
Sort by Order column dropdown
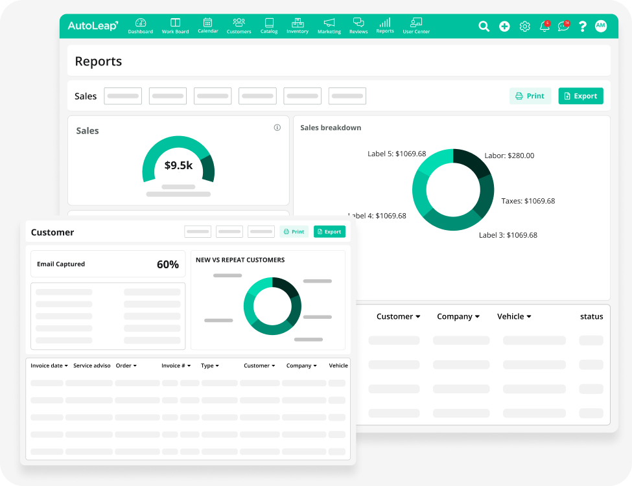pyautogui.click(x=126, y=365)
